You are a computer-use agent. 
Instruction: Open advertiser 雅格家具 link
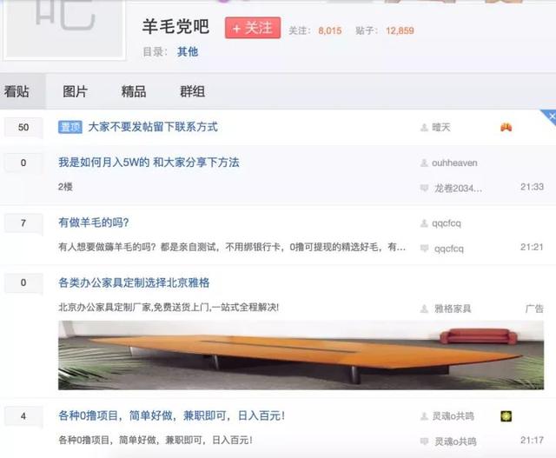(x=453, y=309)
